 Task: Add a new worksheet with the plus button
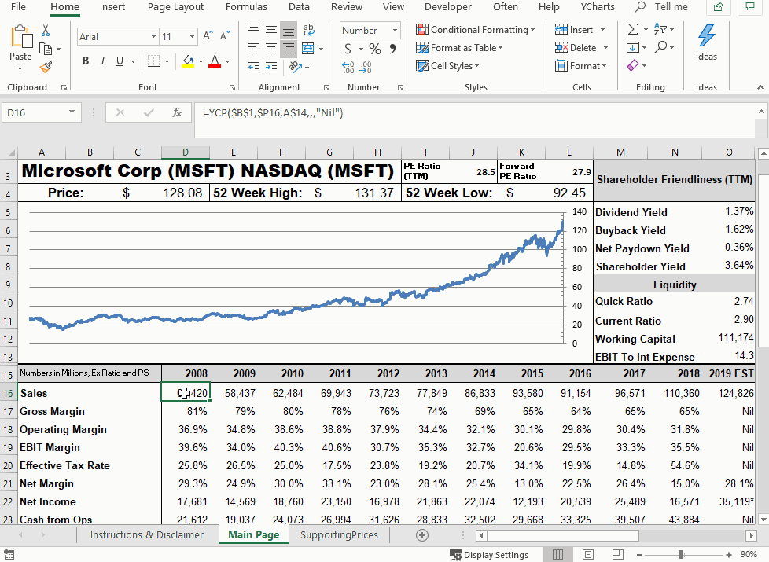pos(421,534)
